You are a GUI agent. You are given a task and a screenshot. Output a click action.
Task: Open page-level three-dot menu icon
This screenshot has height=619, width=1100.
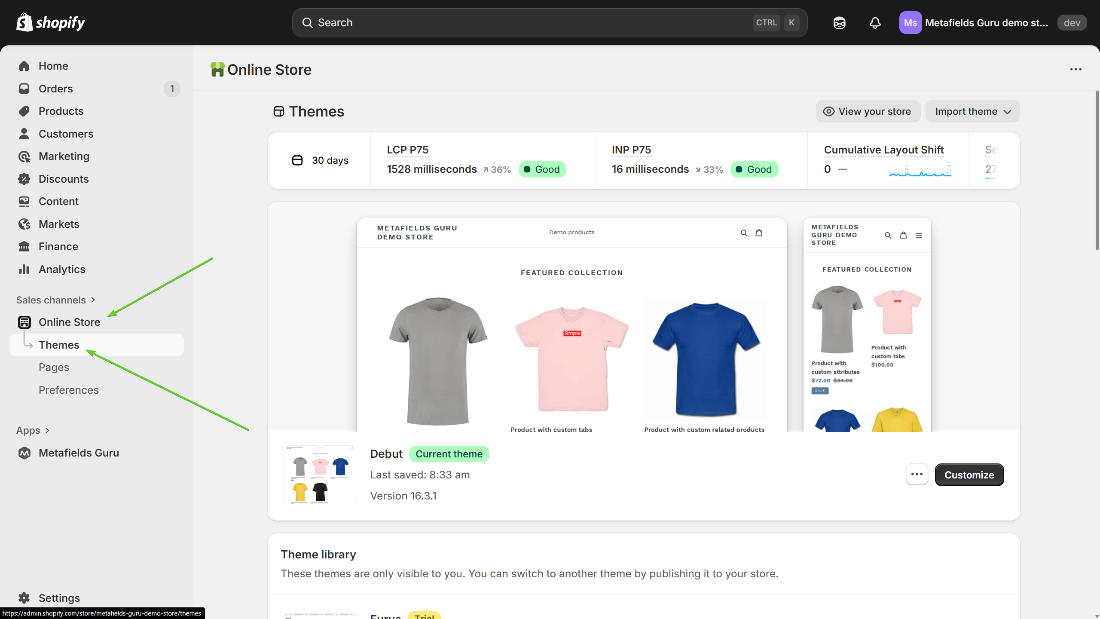point(1076,69)
